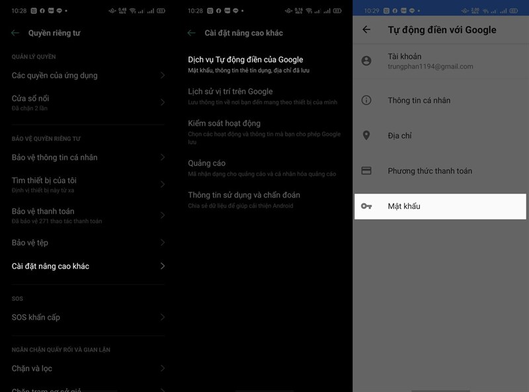Open Cửa sổ nổi settings
The height and width of the screenshot is (392, 529).
(88, 102)
